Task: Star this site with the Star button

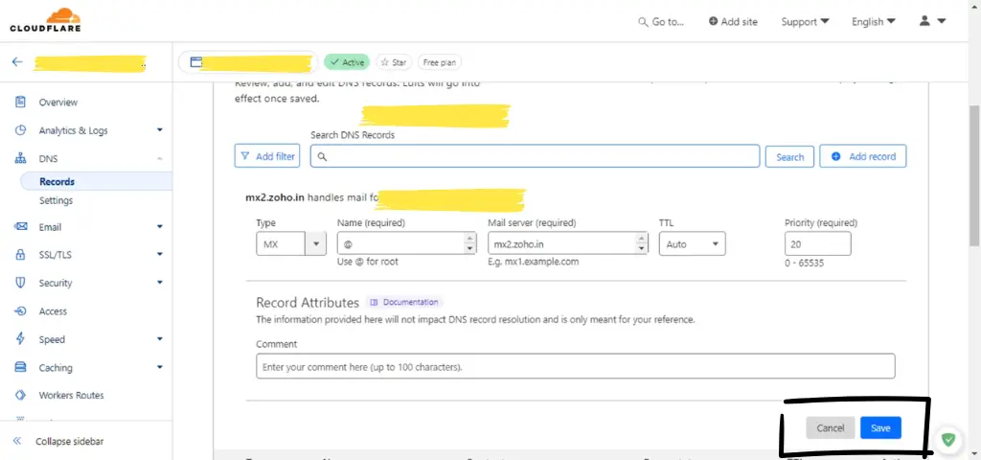Action: tap(393, 62)
